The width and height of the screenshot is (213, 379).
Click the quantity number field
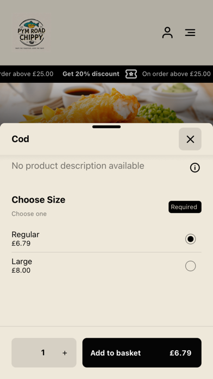pos(43,353)
